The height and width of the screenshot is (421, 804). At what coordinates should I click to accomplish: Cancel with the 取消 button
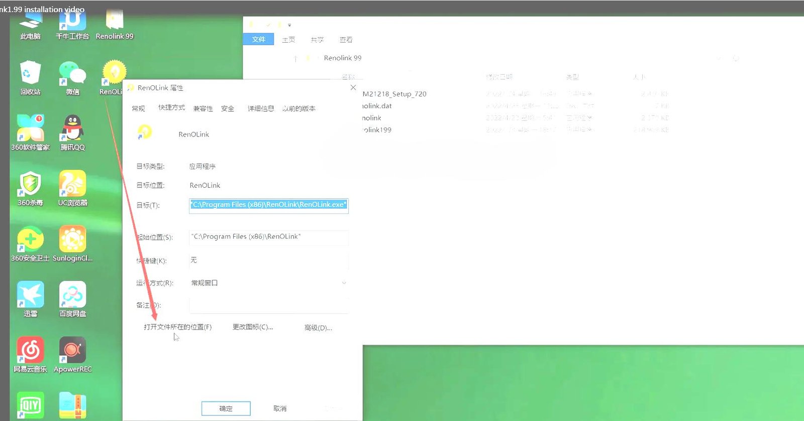[280, 408]
